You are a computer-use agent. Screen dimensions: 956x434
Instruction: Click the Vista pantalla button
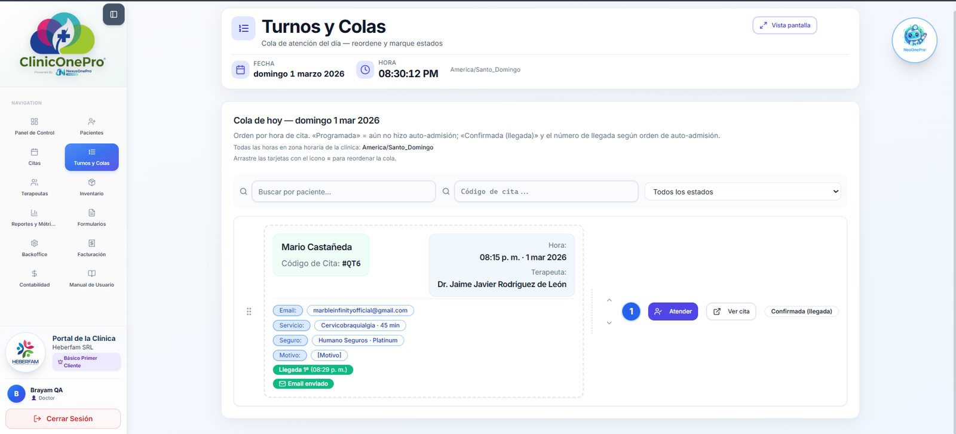point(785,25)
